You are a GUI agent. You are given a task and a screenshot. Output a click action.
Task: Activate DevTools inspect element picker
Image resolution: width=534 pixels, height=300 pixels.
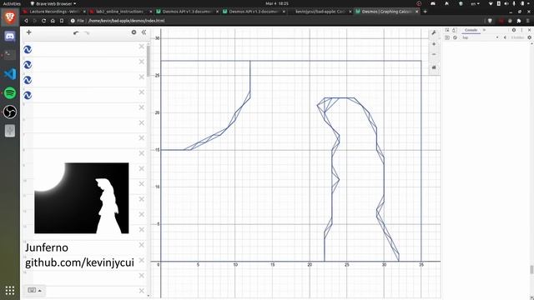click(447, 30)
